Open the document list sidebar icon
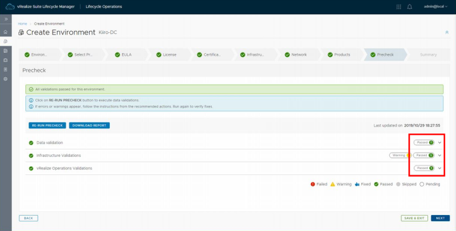This screenshot has width=456, height=231. (6, 70)
